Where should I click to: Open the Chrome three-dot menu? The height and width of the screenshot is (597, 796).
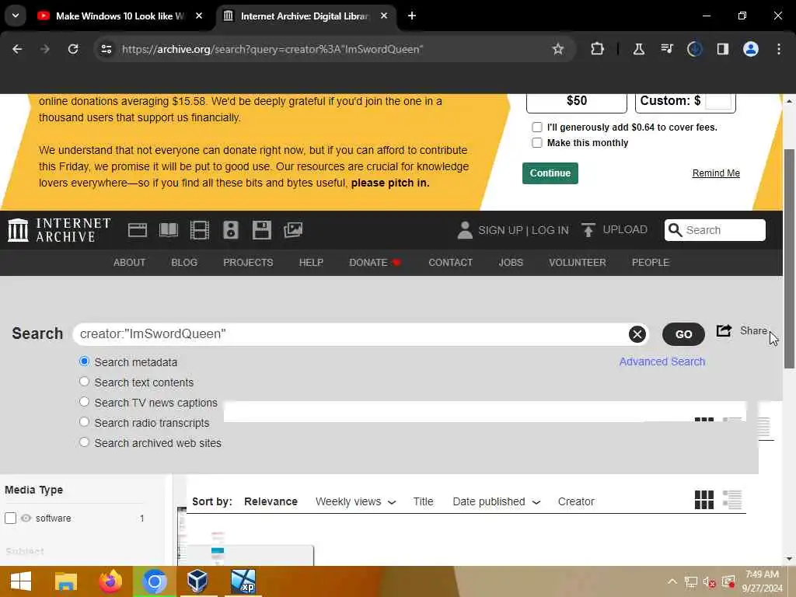pyautogui.click(x=779, y=49)
